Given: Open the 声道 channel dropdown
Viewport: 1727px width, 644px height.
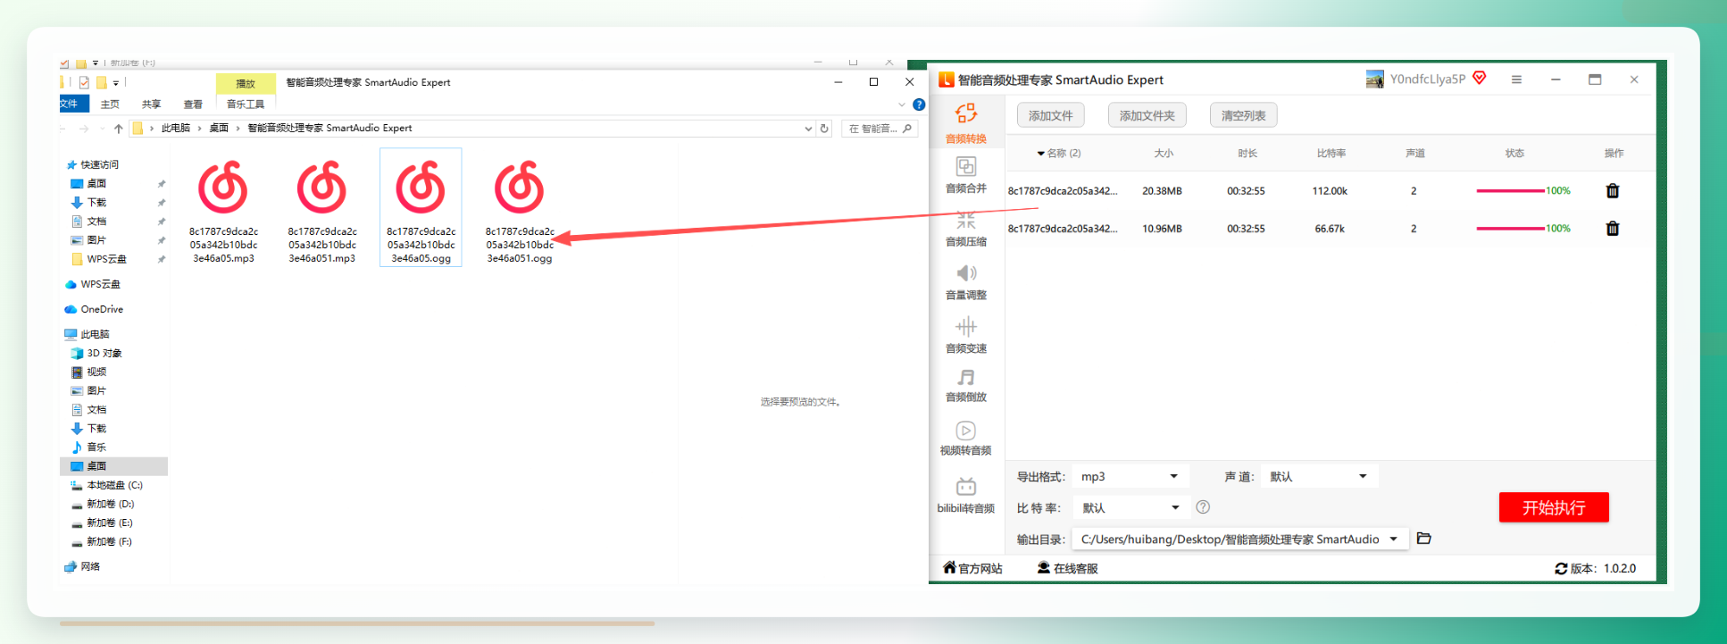Looking at the screenshot, I should point(1319,476).
